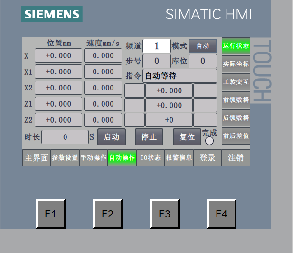Click the 频道 channel input field
Viewport: 293px width, 253px height.
pos(157,46)
